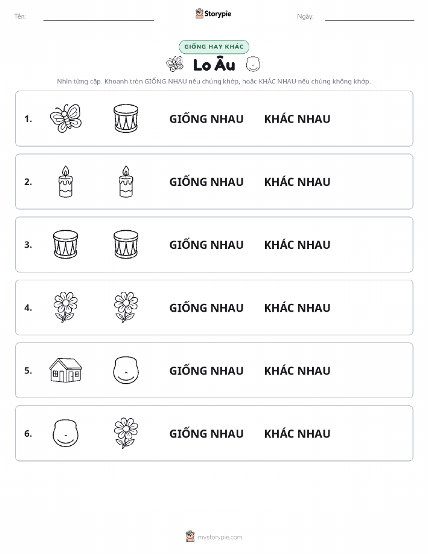Choose GIỐNG NHAU for row 2
Image resolution: width=428 pixels, height=554 pixels.
pos(206,182)
